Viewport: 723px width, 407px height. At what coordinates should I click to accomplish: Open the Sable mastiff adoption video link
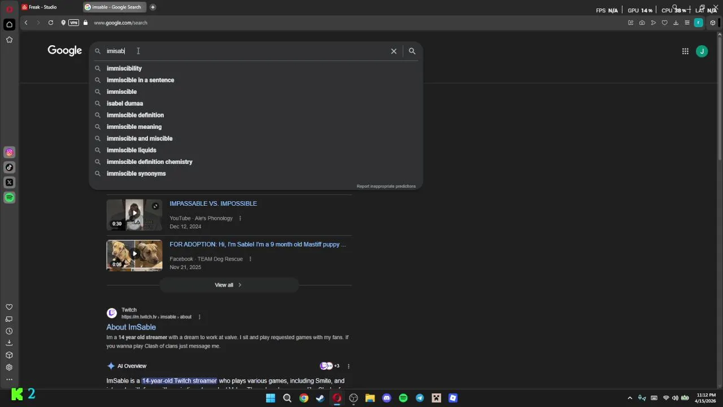pos(258,244)
